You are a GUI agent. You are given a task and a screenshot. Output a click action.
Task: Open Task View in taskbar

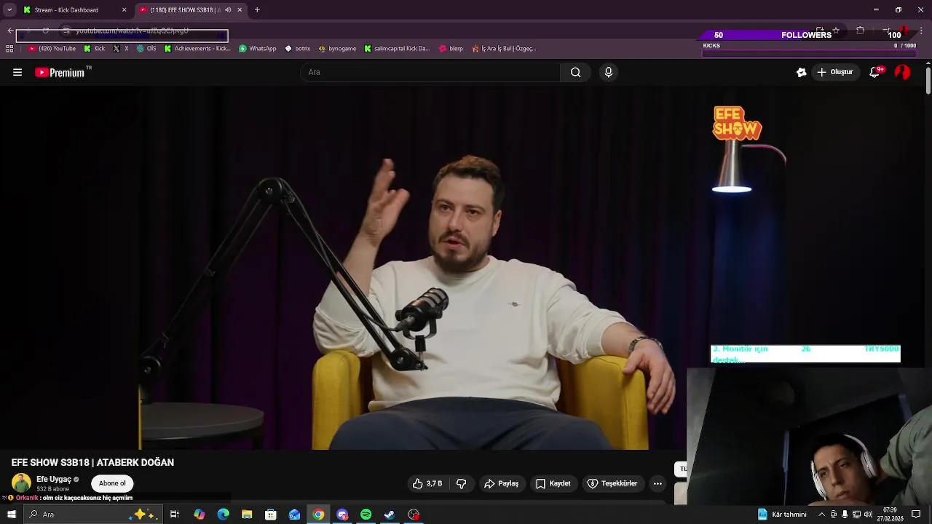pyautogui.click(x=175, y=515)
